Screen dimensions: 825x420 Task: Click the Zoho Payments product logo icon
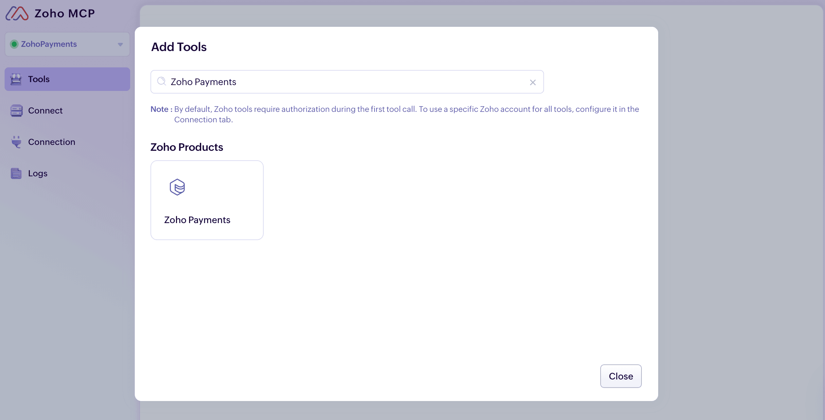(177, 187)
